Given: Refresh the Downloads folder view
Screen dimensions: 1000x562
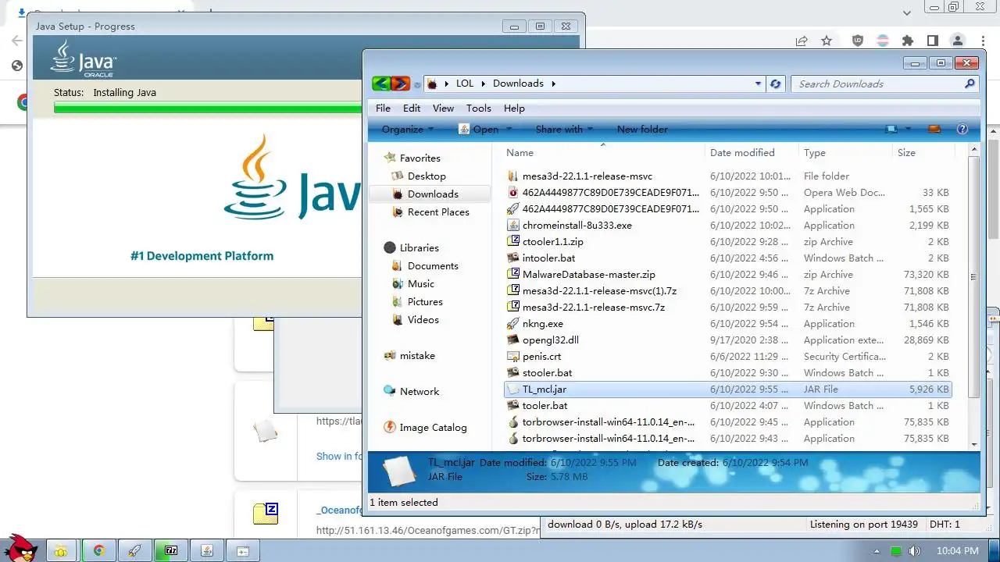Looking at the screenshot, I should [x=775, y=84].
